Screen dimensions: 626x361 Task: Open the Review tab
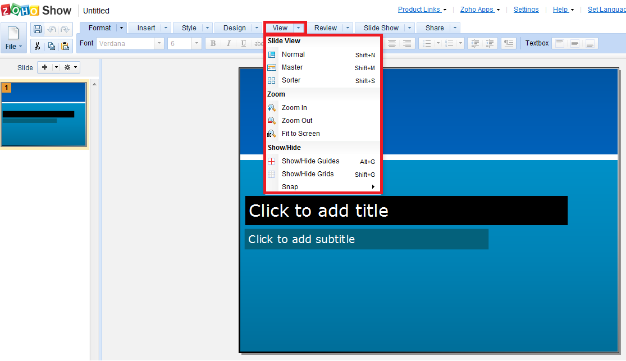click(x=326, y=28)
